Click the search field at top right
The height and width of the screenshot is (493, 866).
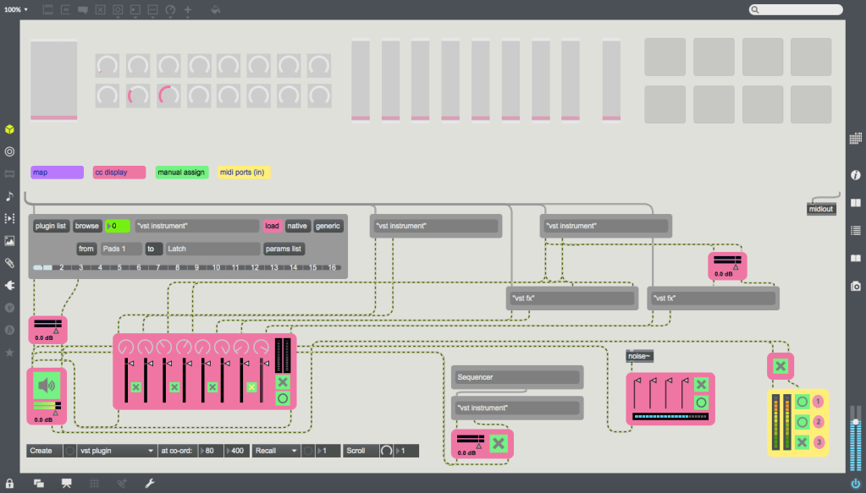796,9
